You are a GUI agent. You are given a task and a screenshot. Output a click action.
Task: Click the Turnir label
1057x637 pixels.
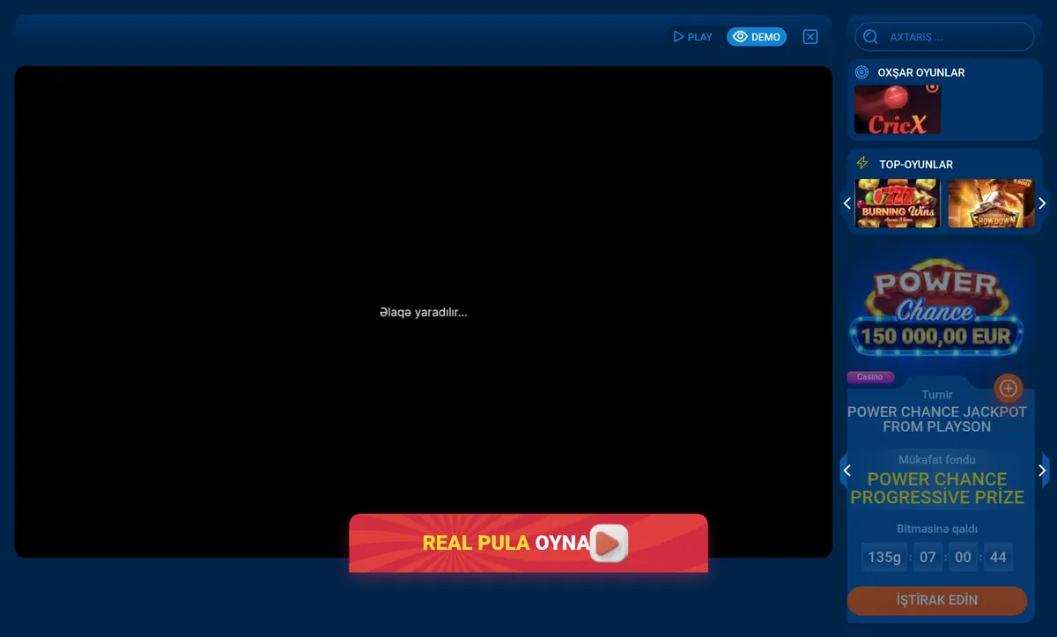[937, 395]
